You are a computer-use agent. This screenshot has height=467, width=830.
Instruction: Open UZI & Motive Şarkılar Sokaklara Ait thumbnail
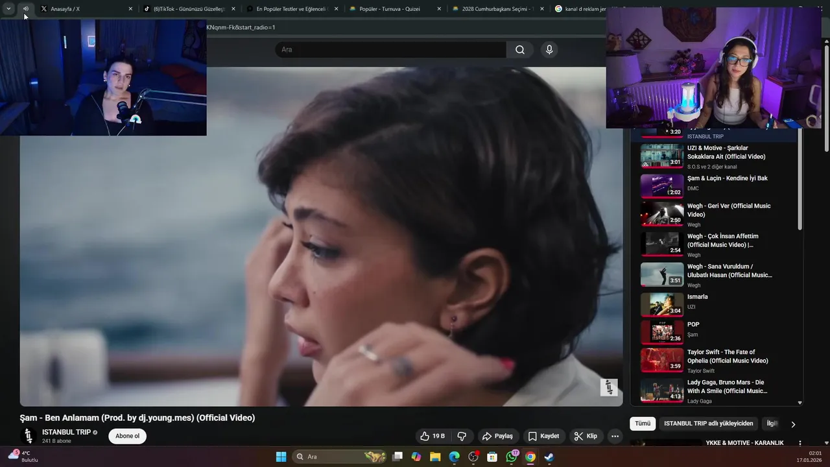tap(662, 156)
